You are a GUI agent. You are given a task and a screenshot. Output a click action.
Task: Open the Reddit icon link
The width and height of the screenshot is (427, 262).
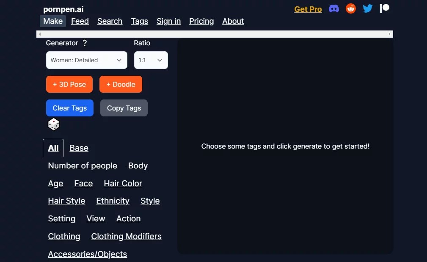click(x=351, y=9)
